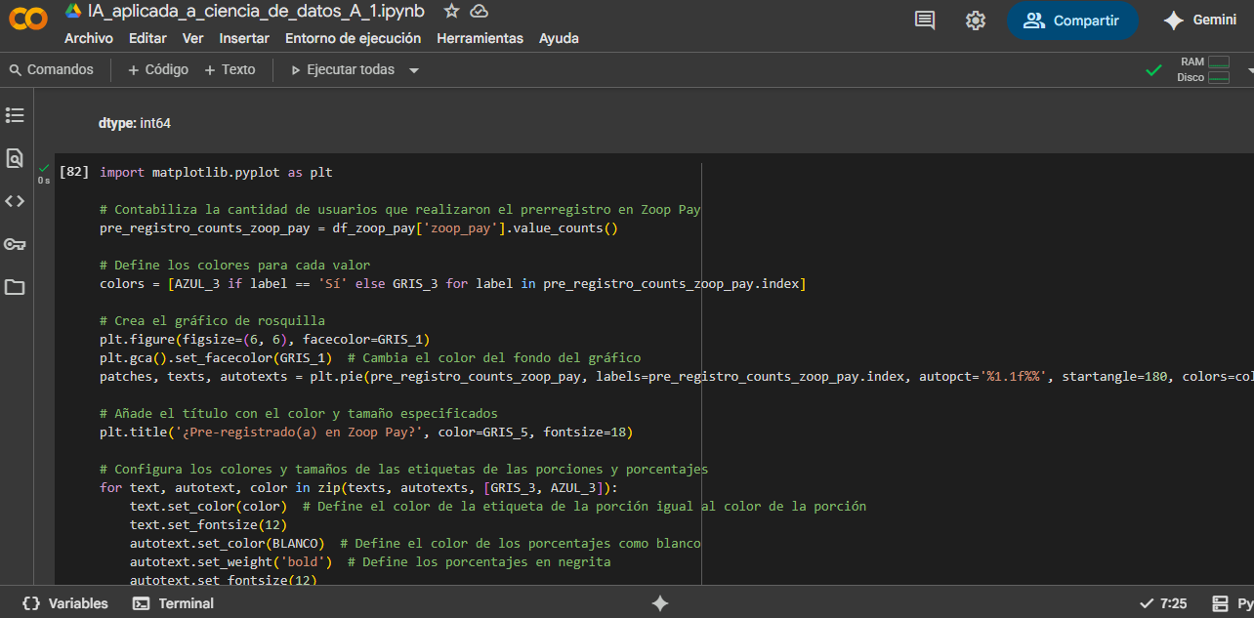Open the Terminal panel

[173, 603]
